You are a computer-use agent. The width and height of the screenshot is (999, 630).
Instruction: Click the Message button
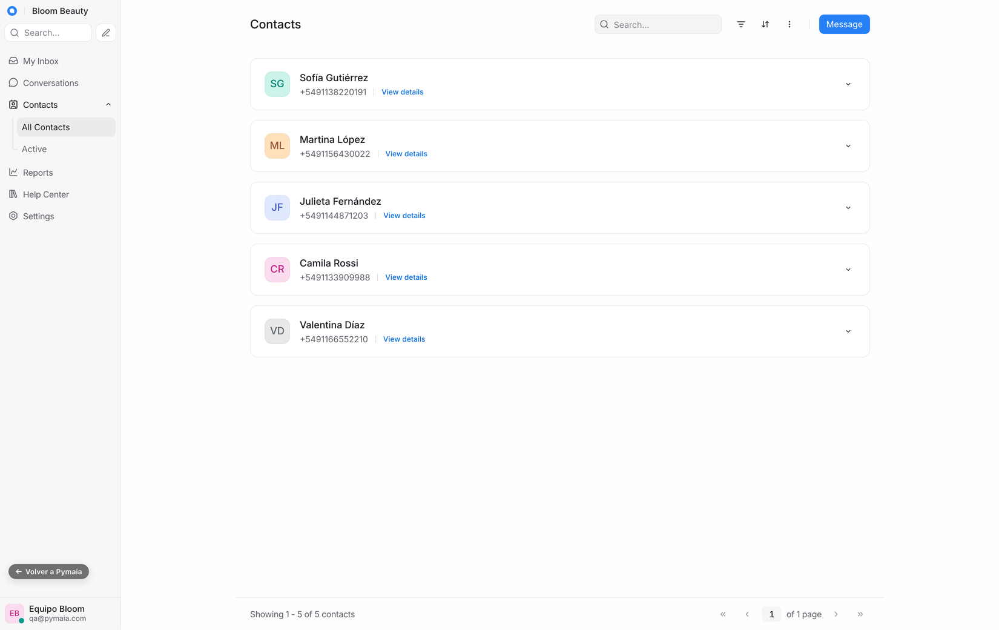[845, 24]
